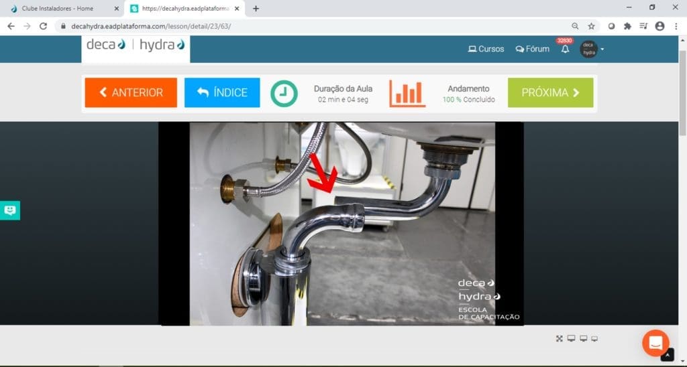
Task: Click the address bar URL
Action: (151, 26)
